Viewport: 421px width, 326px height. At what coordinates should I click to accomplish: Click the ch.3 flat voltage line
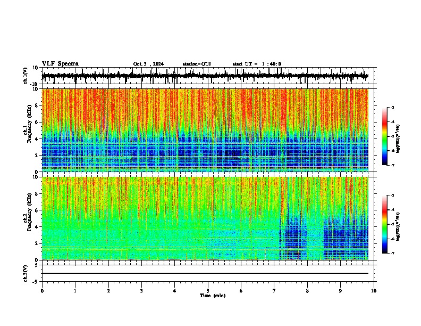coord(205,273)
